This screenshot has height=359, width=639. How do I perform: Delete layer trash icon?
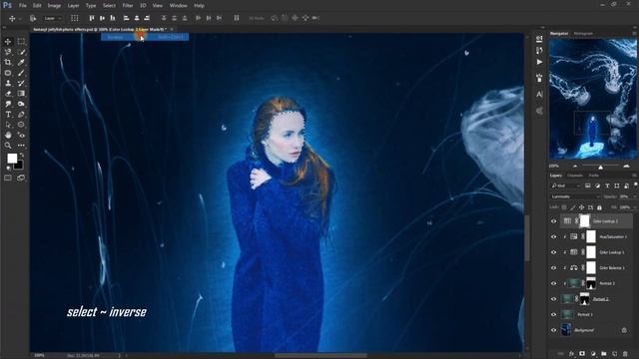(x=625, y=354)
